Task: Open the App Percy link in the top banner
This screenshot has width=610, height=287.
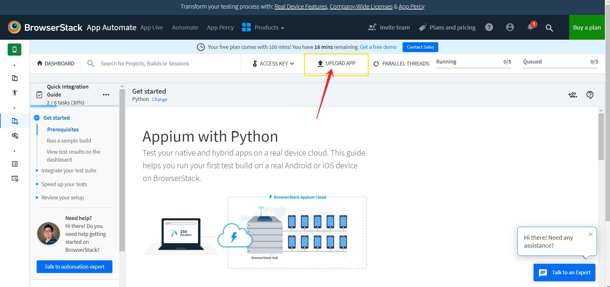Action: [x=411, y=7]
